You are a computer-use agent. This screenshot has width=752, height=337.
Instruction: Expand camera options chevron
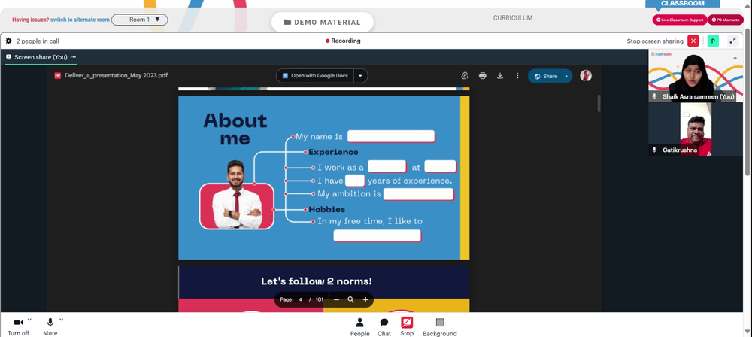point(29,319)
